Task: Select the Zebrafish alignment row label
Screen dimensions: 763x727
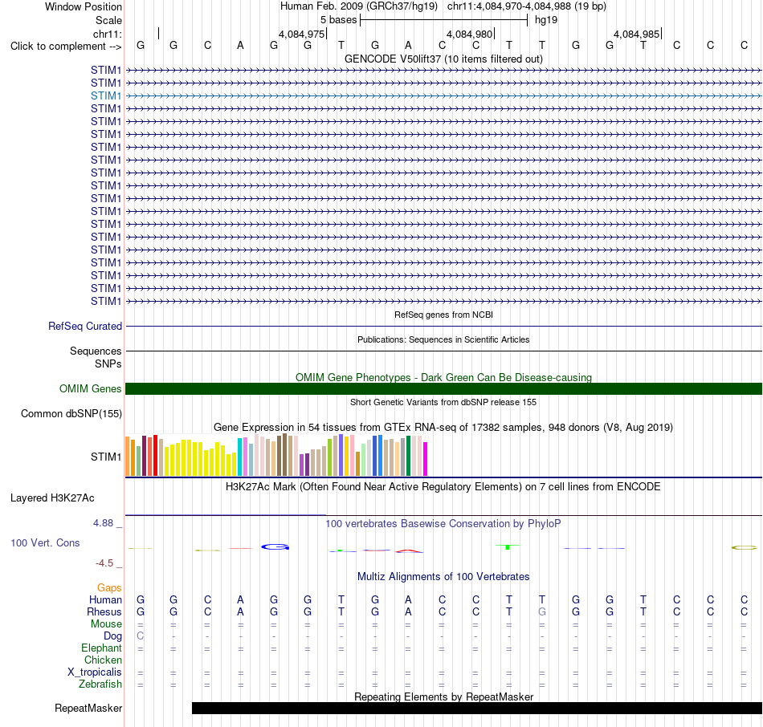Action: click(x=100, y=684)
